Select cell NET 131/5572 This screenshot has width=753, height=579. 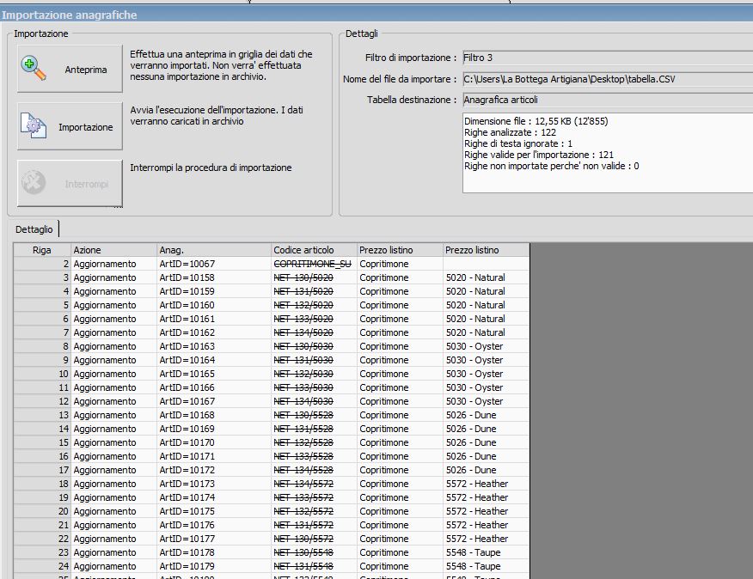314,525
